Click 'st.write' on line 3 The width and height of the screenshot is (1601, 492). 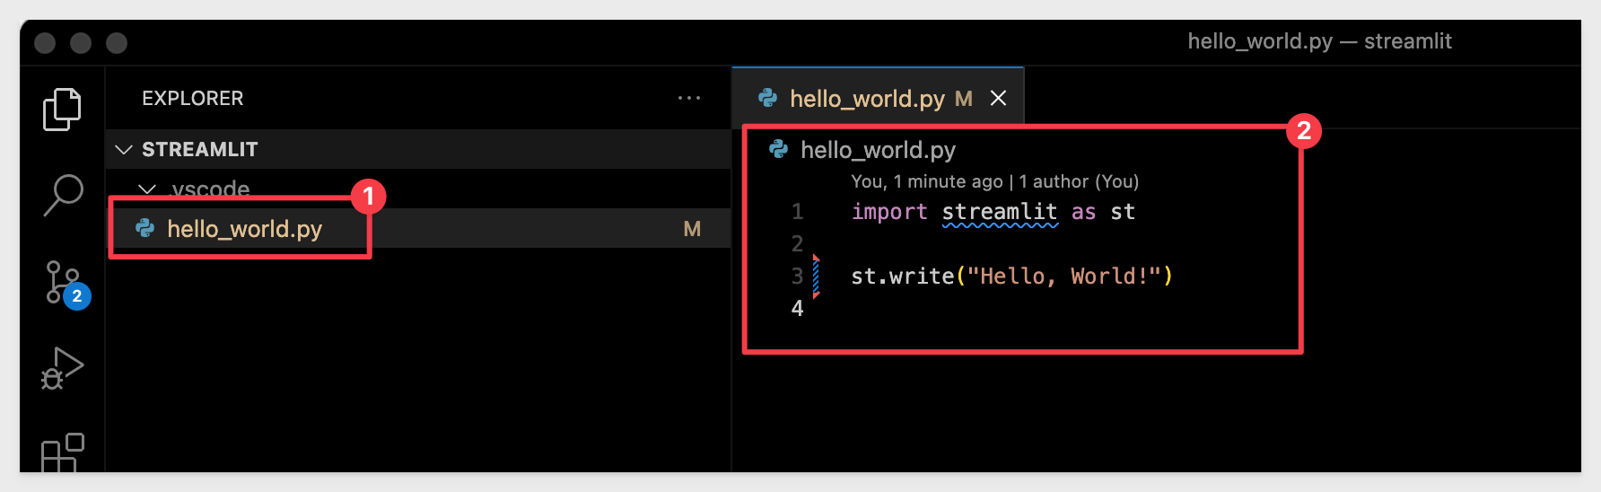902,277
